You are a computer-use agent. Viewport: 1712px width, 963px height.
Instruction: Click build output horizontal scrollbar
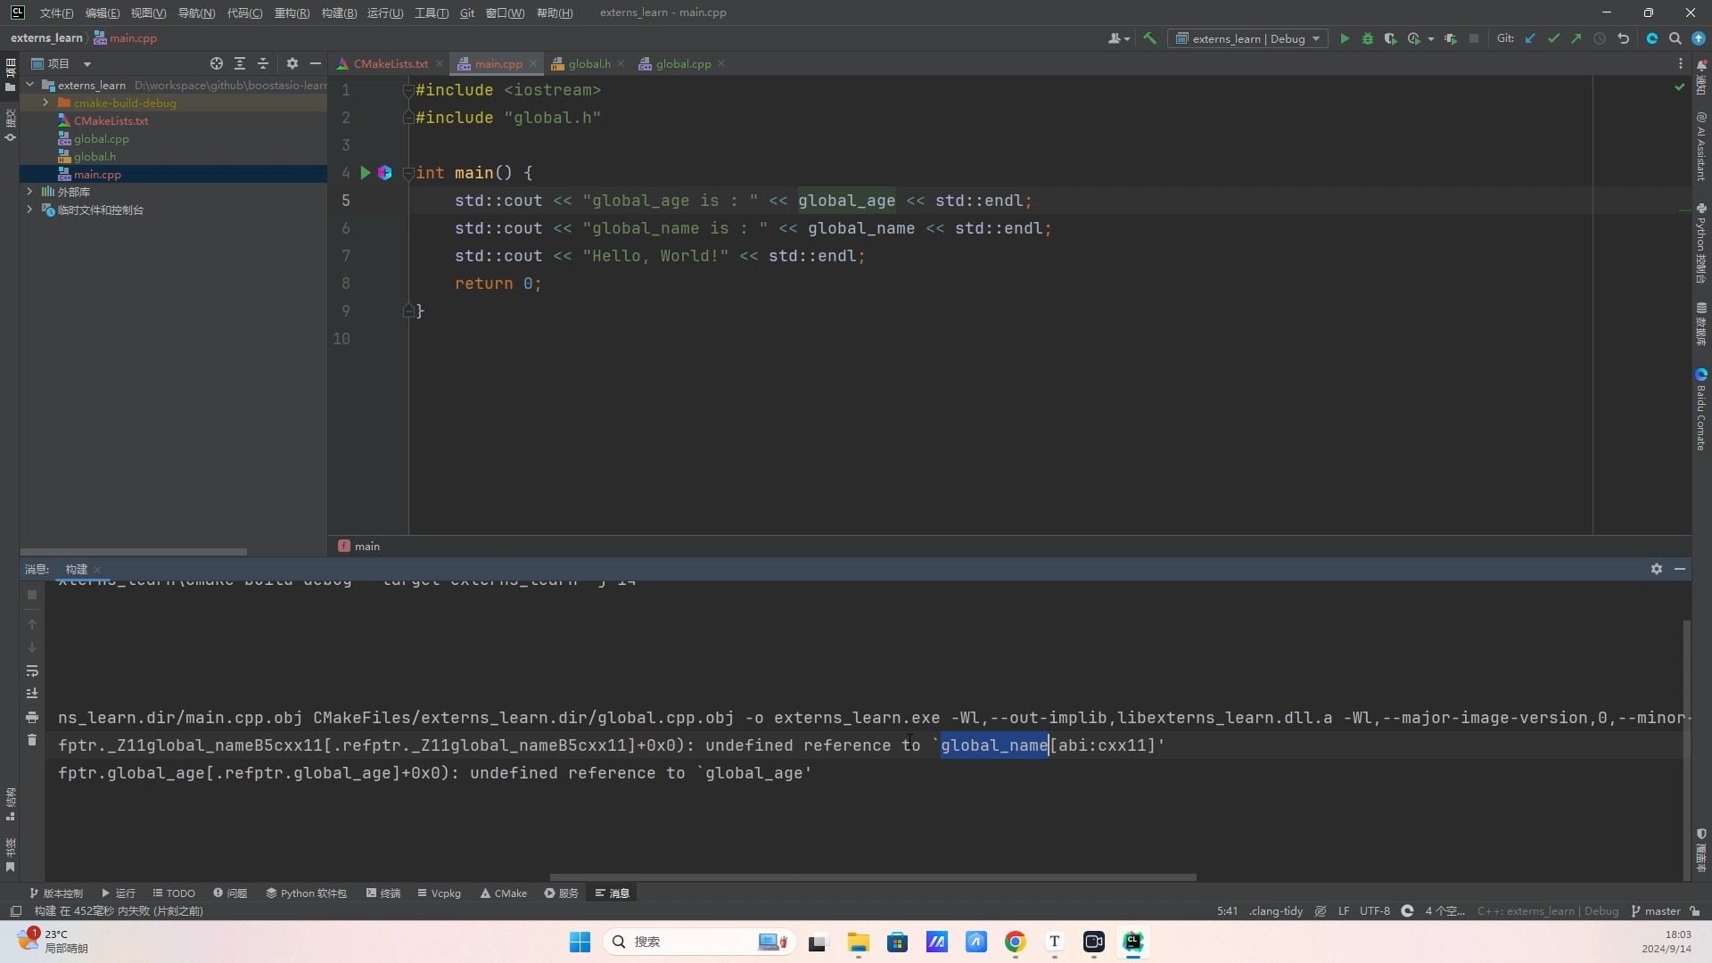pyautogui.click(x=872, y=877)
